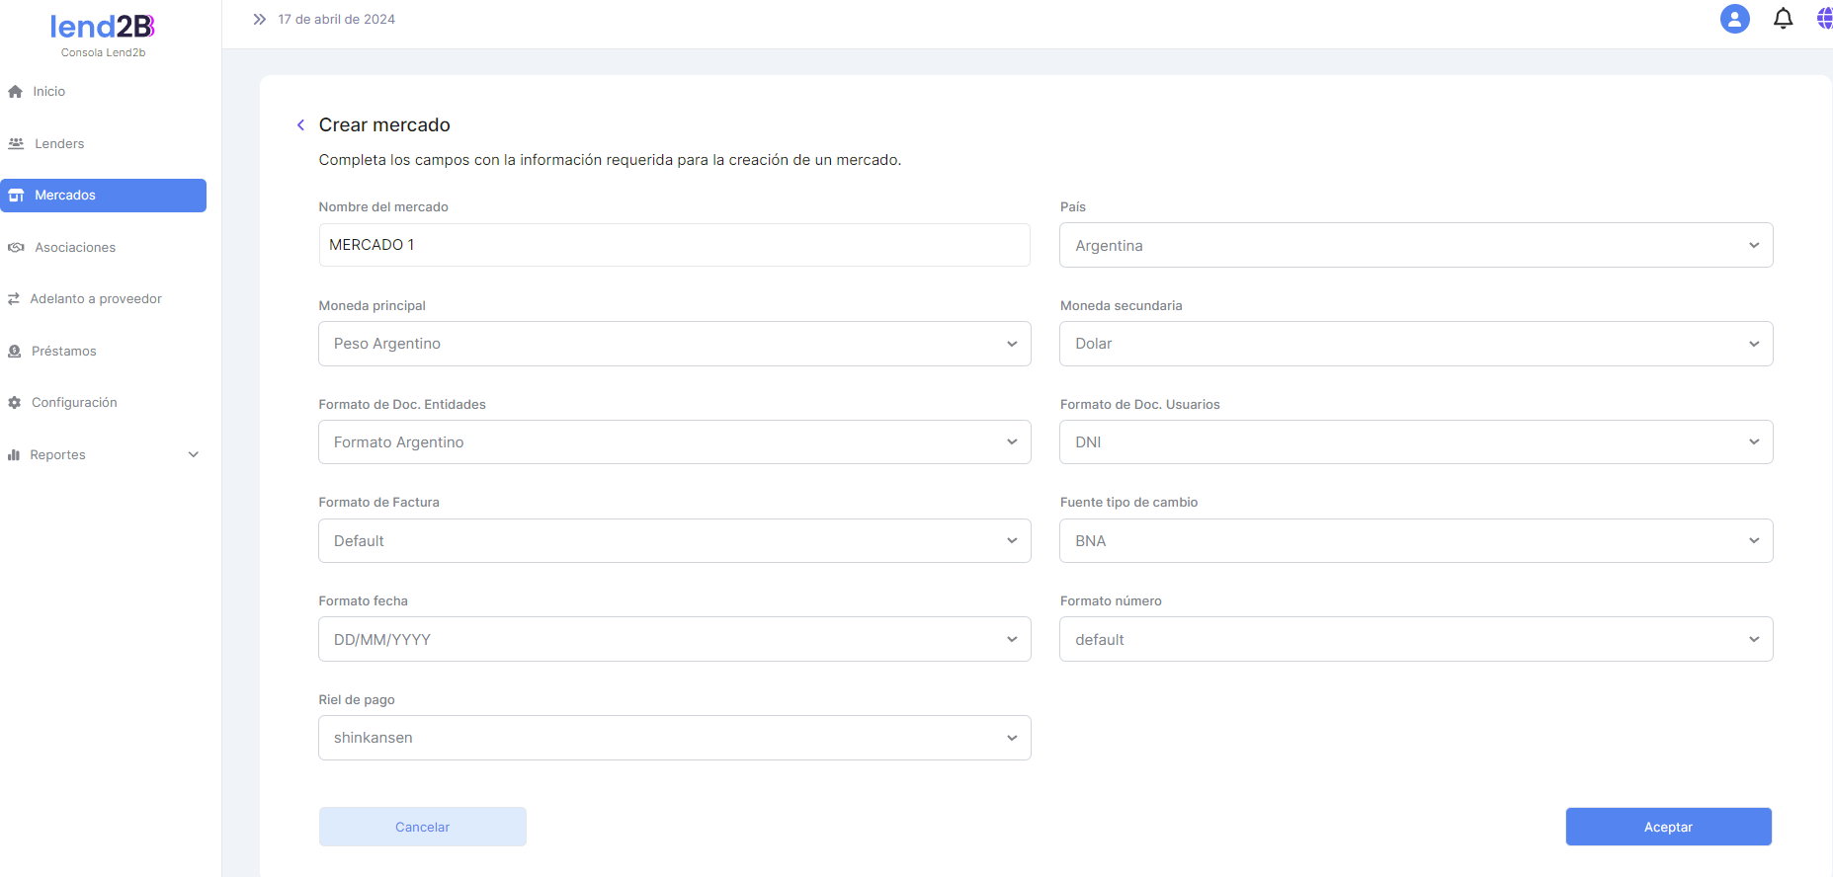Click the lend2B logo

[x=103, y=28]
